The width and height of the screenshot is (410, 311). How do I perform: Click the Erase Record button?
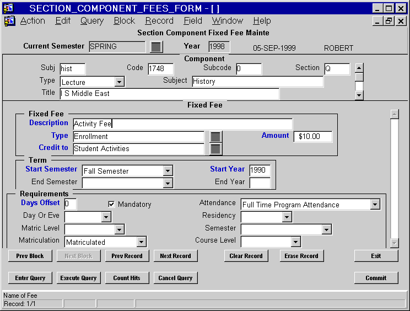click(x=301, y=256)
